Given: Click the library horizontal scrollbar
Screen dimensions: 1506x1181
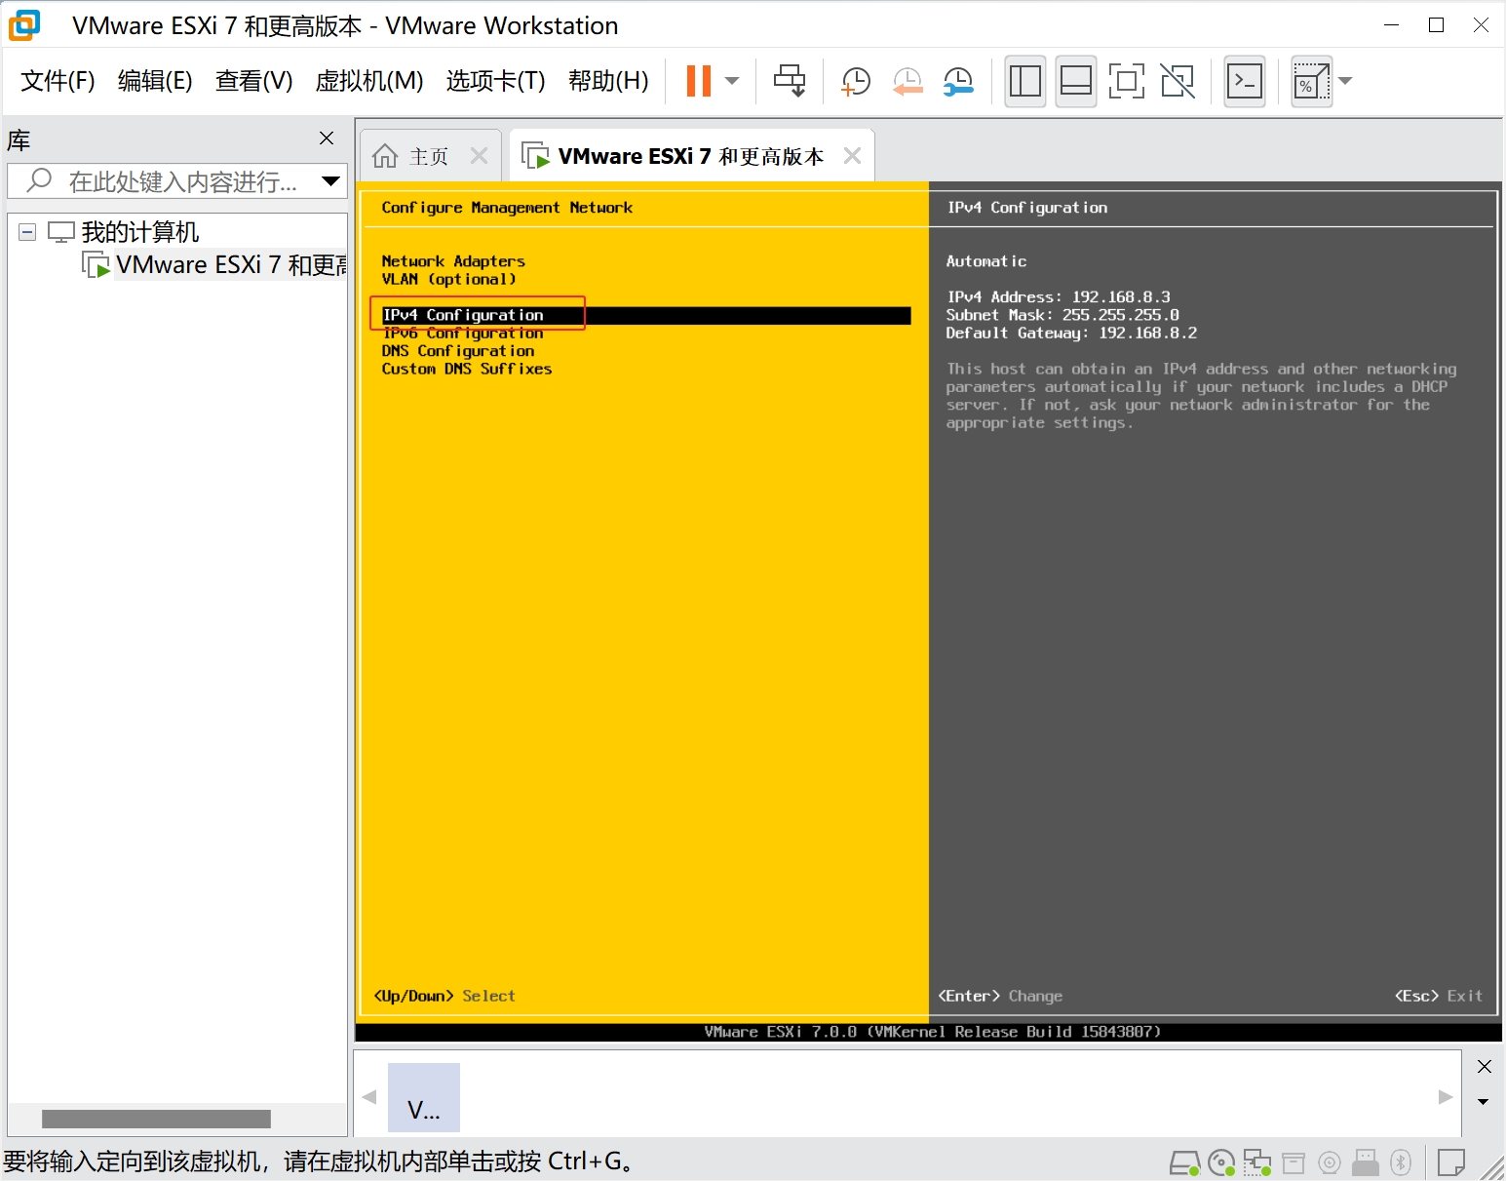Looking at the screenshot, I should (x=156, y=1119).
